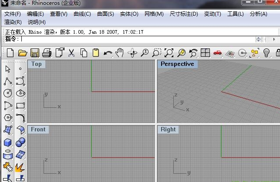This screenshot has height=182, width=280.
Task: Open the 编辑(E) menu
Action: (x=35, y=14)
